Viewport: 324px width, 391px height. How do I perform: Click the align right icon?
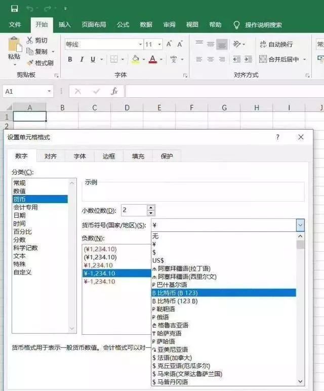pos(222,59)
